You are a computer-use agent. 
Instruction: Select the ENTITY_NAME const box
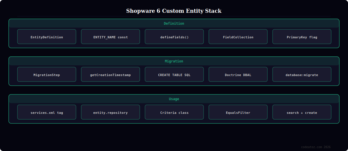point(110,37)
